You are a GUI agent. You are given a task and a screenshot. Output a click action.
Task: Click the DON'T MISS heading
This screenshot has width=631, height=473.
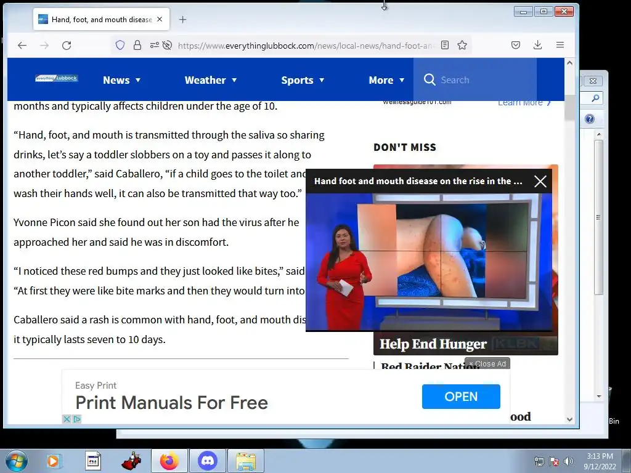point(404,147)
